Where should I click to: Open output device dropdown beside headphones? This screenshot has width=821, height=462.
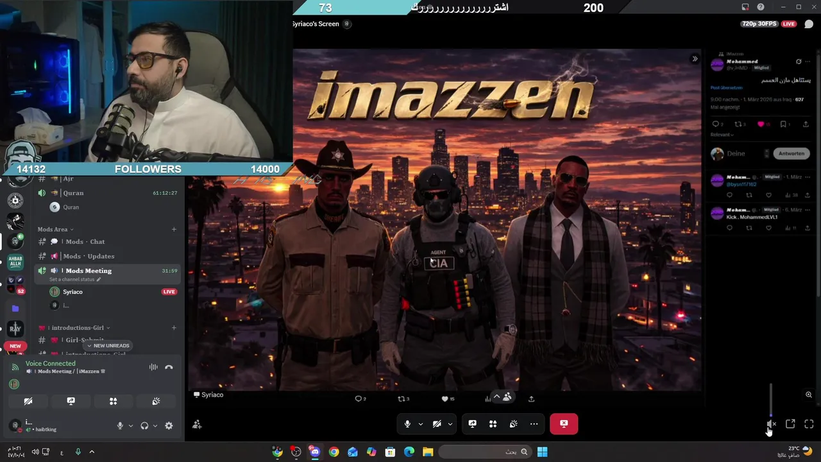[x=155, y=425]
